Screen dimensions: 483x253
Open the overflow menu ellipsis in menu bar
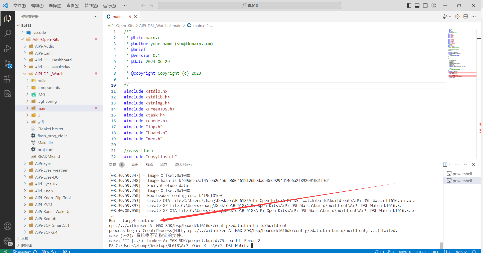point(124,6)
